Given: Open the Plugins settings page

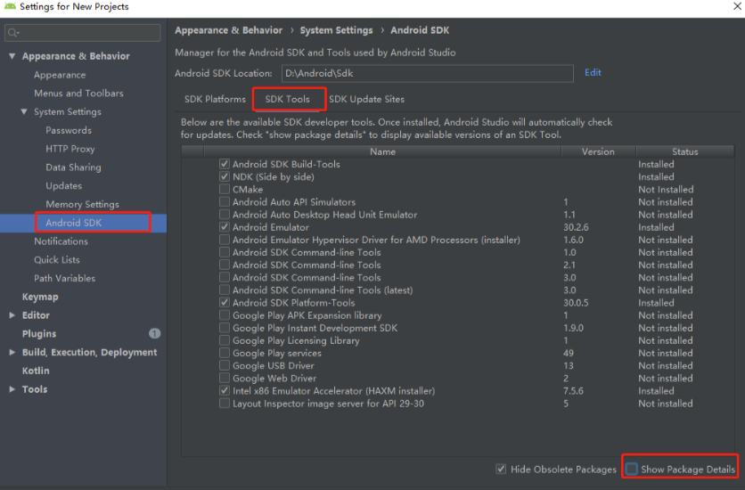Looking at the screenshot, I should click(39, 334).
